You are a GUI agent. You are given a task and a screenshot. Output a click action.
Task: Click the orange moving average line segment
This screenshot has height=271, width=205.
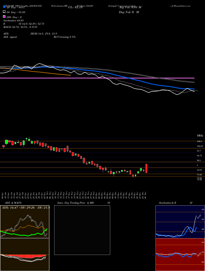coord(35,71)
